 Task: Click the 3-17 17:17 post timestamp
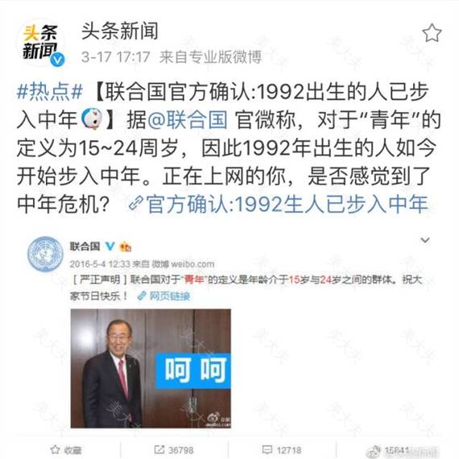coord(116,57)
